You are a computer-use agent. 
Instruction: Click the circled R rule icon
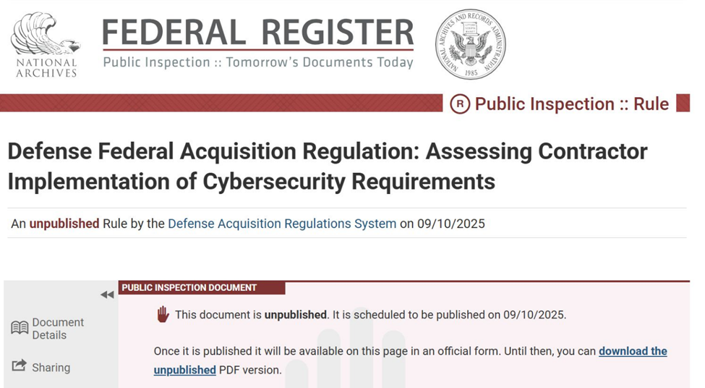[x=459, y=104]
